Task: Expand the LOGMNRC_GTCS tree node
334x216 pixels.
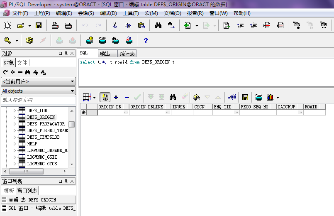Action: pyautogui.click(x=15, y=164)
